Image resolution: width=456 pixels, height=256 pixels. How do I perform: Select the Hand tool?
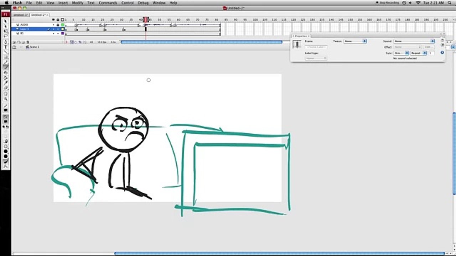point(6,94)
